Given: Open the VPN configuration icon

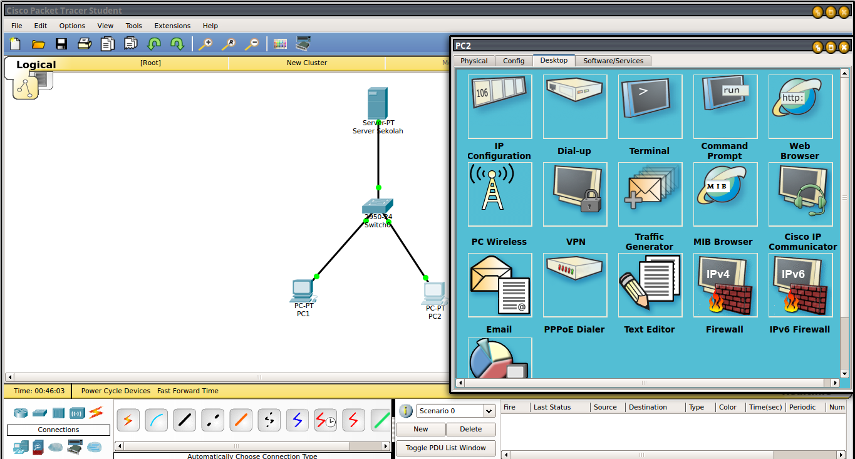Looking at the screenshot, I should point(575,195).
